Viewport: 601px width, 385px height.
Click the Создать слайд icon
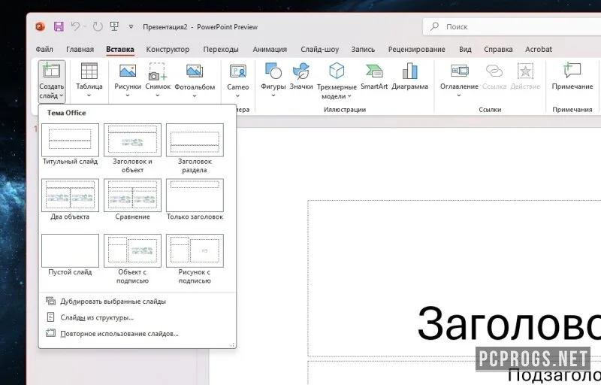pyautogui.click(x=51, y=71)
